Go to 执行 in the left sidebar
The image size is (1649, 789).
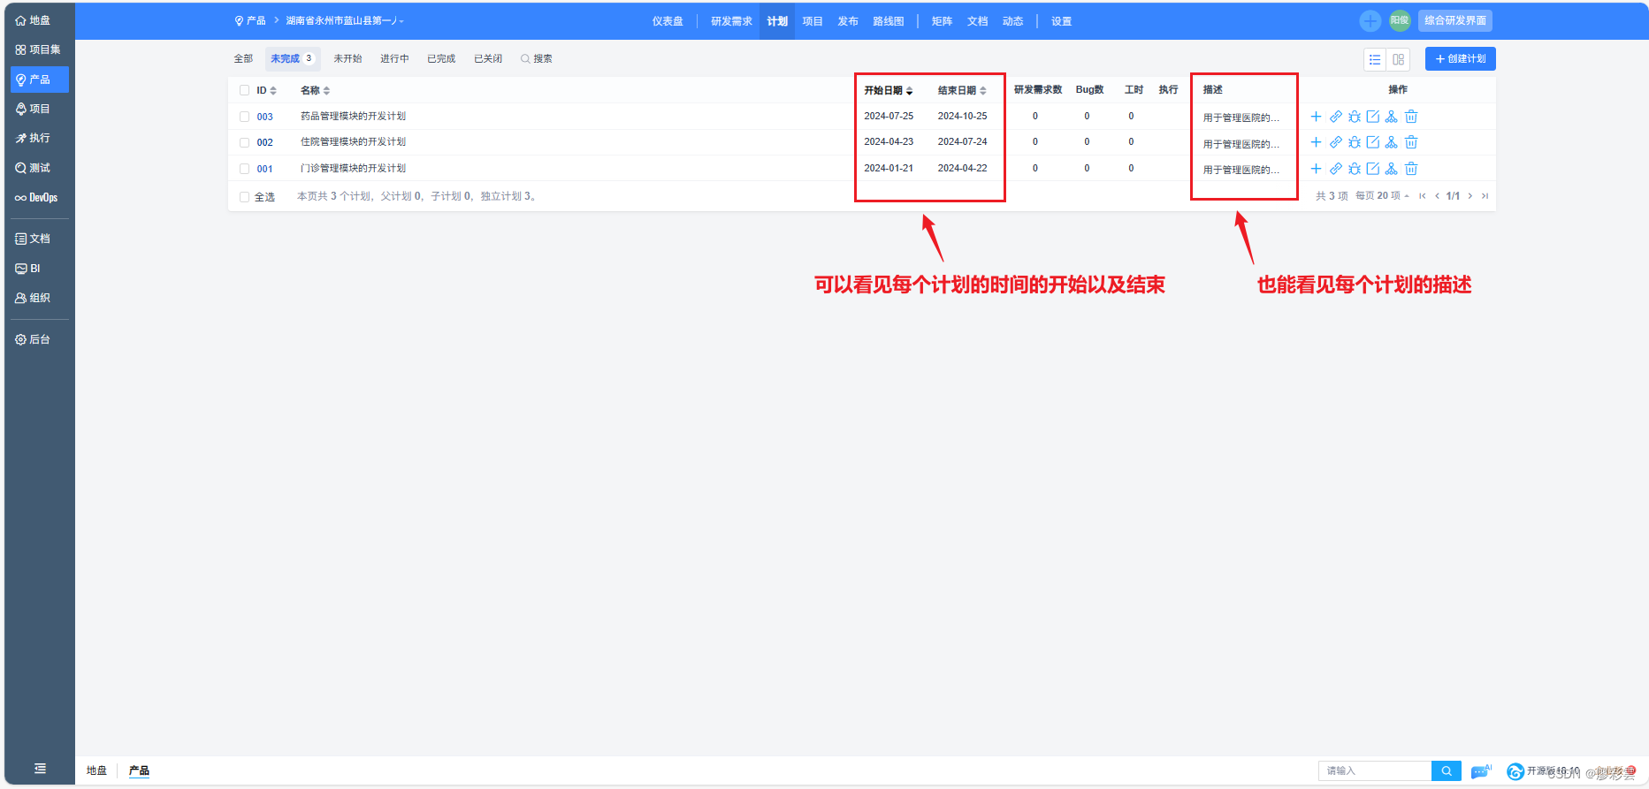34,138
